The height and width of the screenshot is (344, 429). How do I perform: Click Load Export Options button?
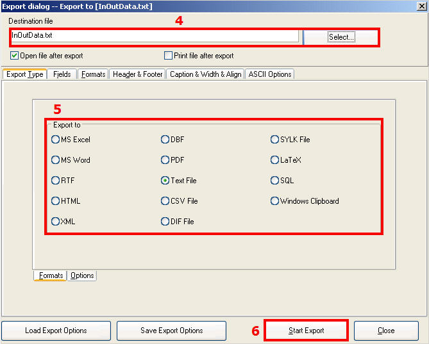[x=56, y=331]
